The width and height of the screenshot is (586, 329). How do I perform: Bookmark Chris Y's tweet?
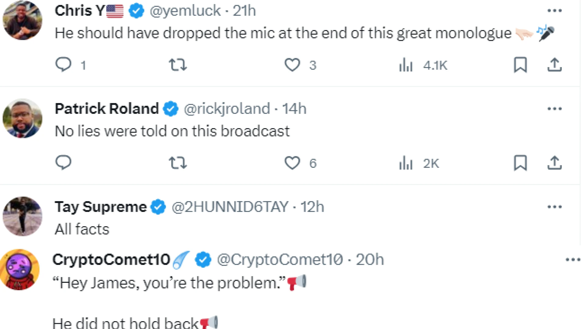click(520, 65)
